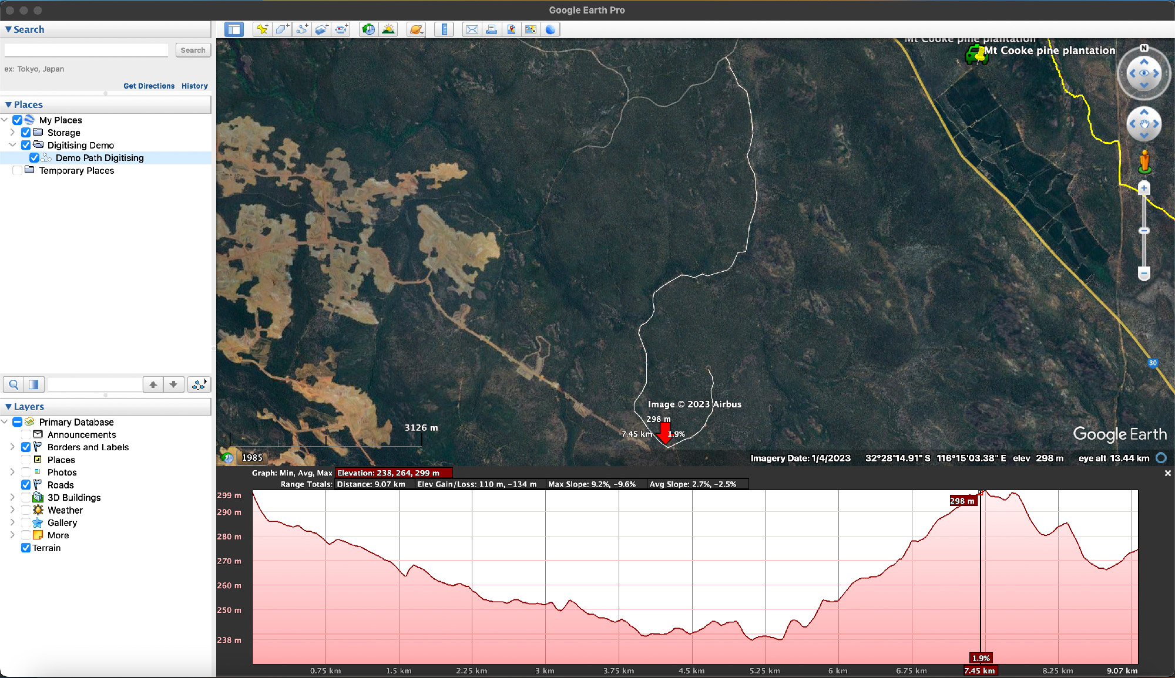Viewport: 1175px width, 678px height.
Task: Click the look joystick eye center
Action: 1144,73
